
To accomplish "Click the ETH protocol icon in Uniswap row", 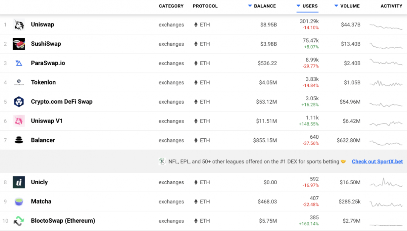I will coord(196,24).
